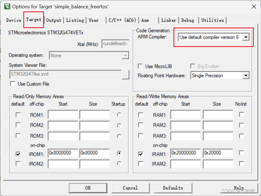Image resolution: width=261 pixels, height=196 pixels.
Task: Click the RAM1 Start address field
Action: 185,114
